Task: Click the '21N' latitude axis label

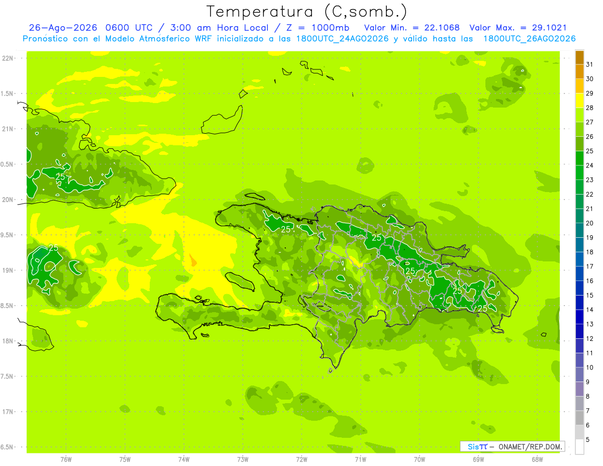Action: pyautogui.click(x=8, y=129)
